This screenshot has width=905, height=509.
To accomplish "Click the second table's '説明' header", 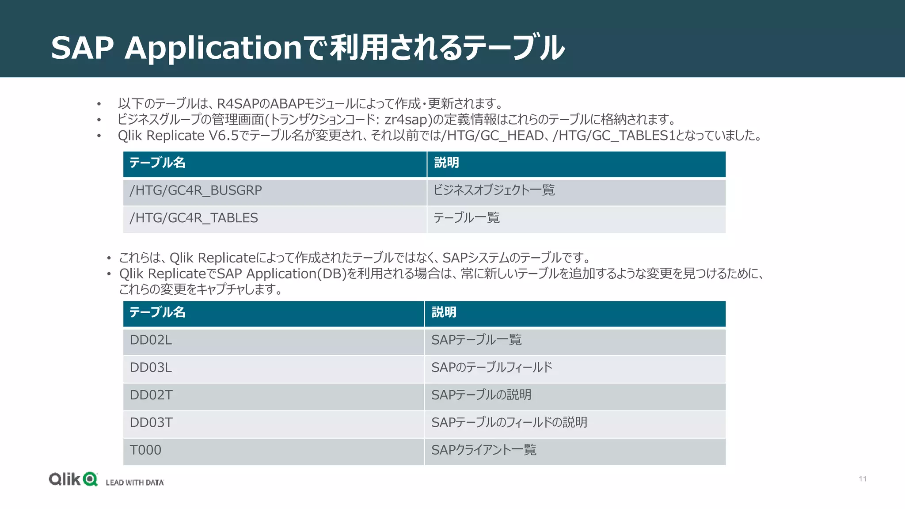I will pyautogui.click(x=575, y=314).
